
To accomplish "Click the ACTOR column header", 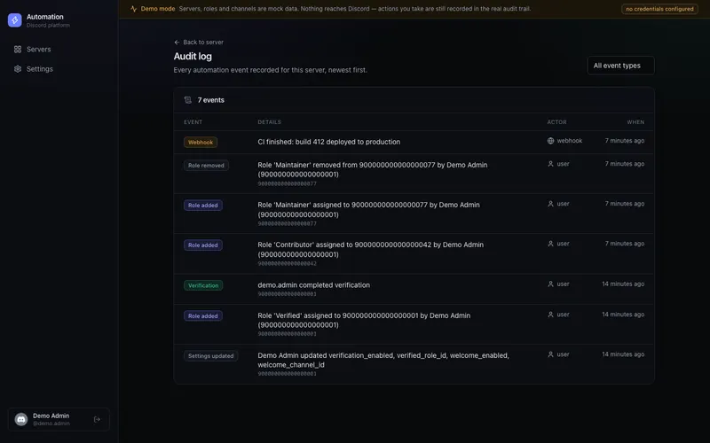I will 556,122.
